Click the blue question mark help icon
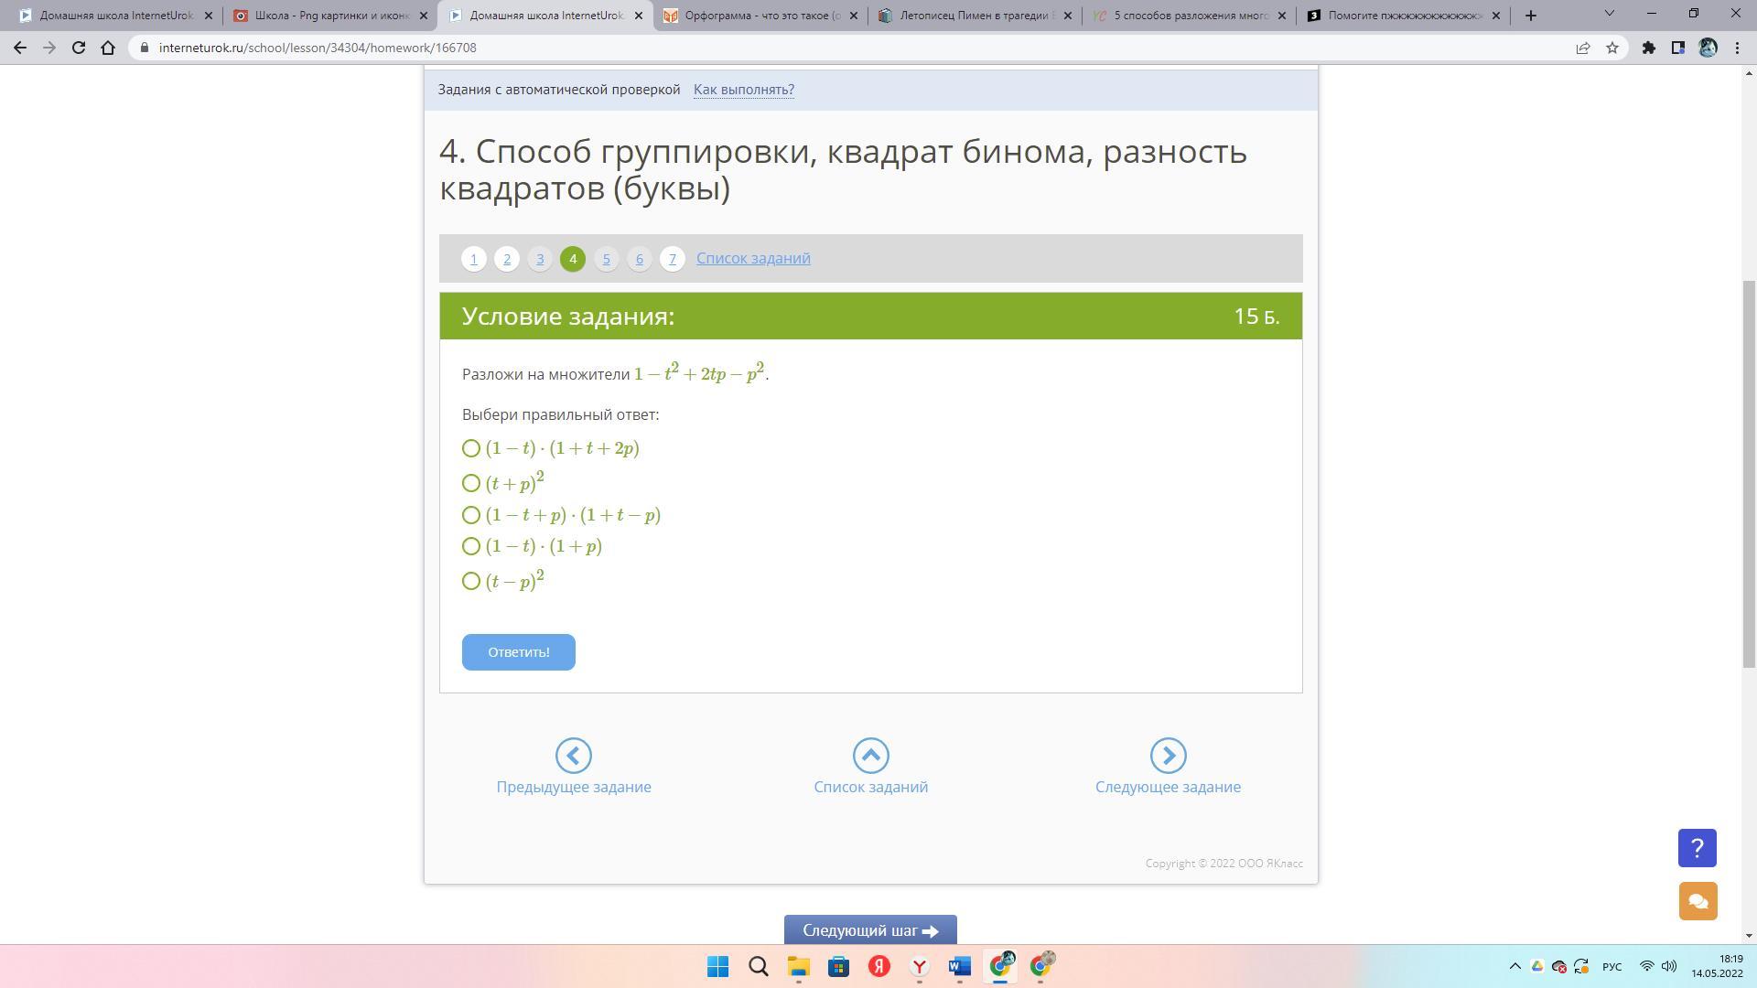This screenshot has width=1757, height=988. (1697, 848)
